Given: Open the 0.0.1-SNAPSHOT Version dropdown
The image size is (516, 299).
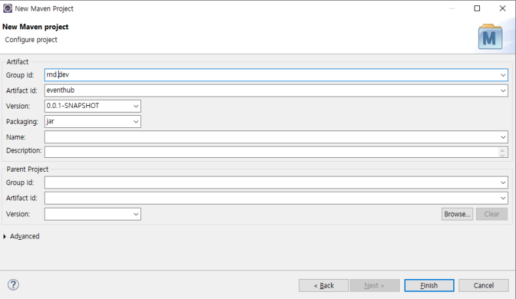Looking at the screenshot, I should coord(136,106).
